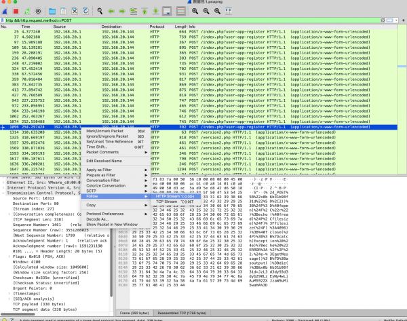Open the display filter history dropdown
Screen dimensions: 407x321
click(x=396, y=20)
